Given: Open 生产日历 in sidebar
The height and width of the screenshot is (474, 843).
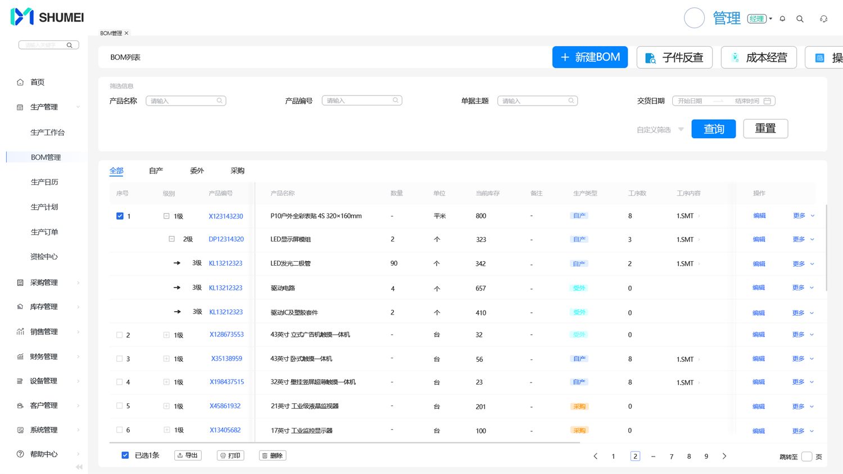Looking at the screenshot, I should pyautogui.click(x=44, y=182).
